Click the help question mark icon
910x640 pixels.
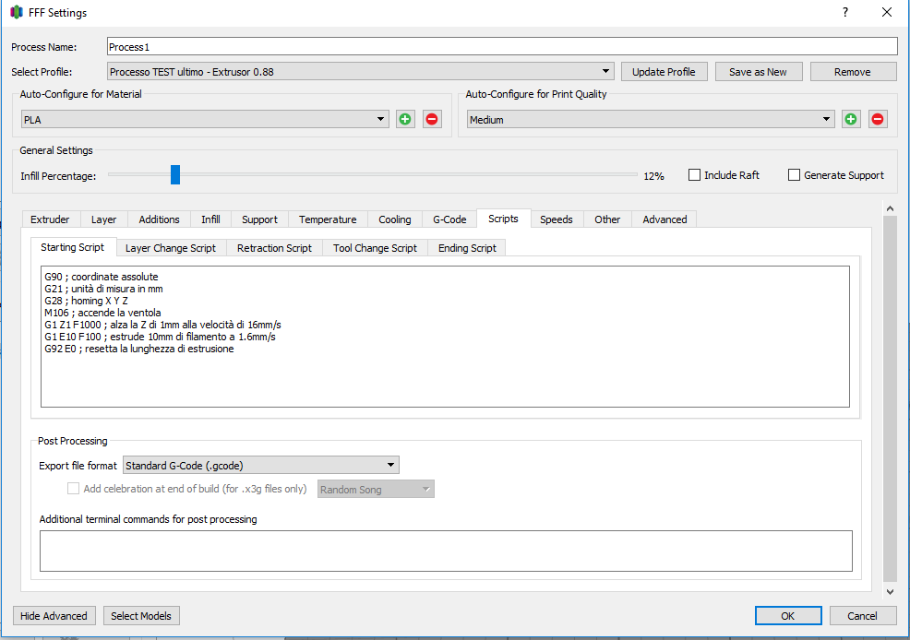[845, 12]
